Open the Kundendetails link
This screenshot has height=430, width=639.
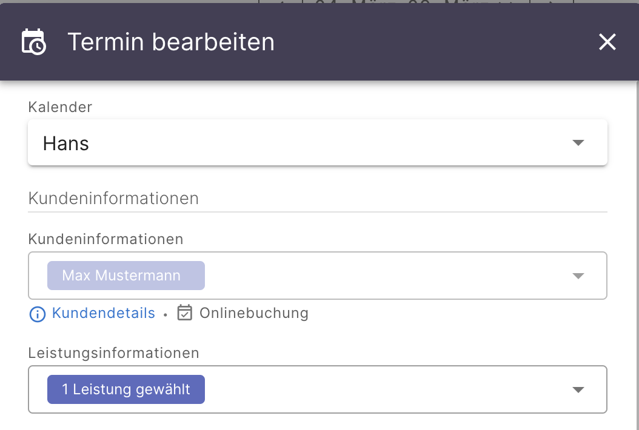(x=103, y=313)
